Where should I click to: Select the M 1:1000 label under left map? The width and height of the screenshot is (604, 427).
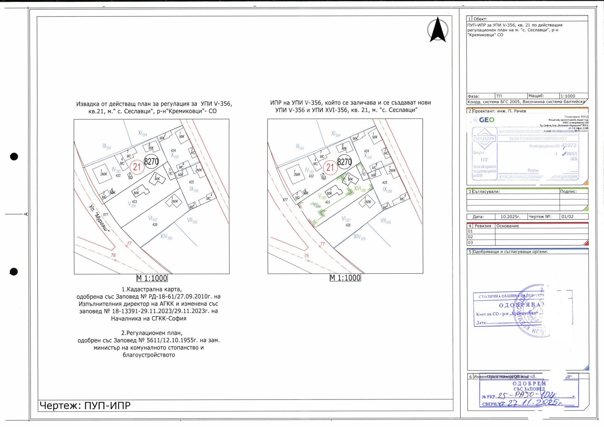[x=152, y=278]
